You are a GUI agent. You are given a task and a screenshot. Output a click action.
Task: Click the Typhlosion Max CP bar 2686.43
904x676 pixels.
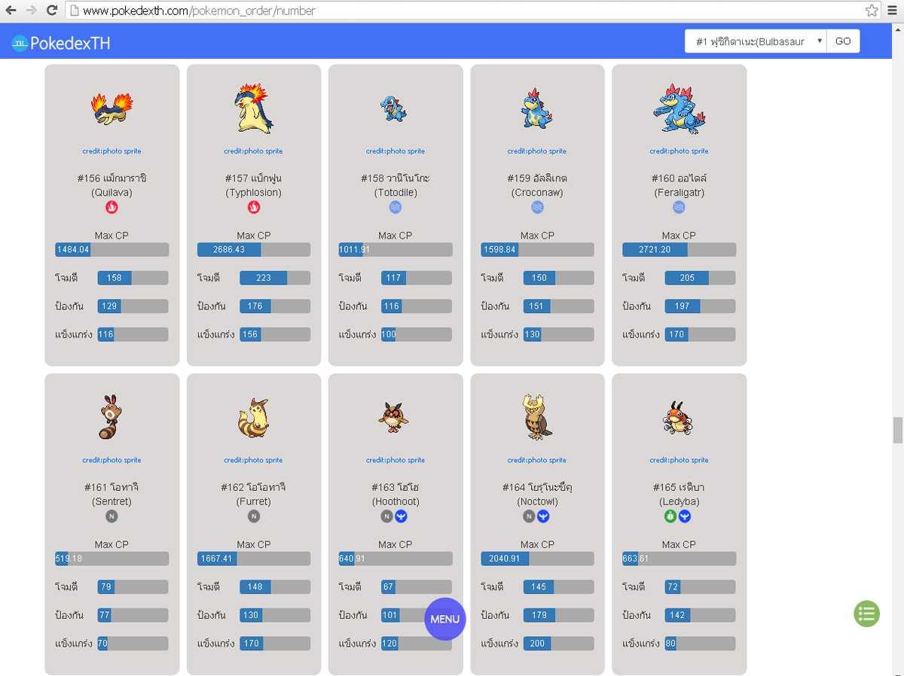tap(254, 250)
